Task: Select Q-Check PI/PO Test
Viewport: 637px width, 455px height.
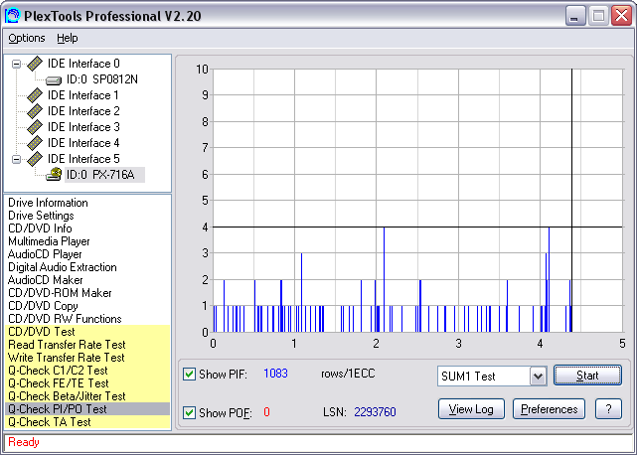Action: [x=87, y=409]
